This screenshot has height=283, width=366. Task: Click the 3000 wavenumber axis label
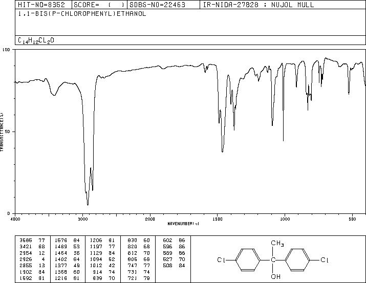[x=82, y=219]
